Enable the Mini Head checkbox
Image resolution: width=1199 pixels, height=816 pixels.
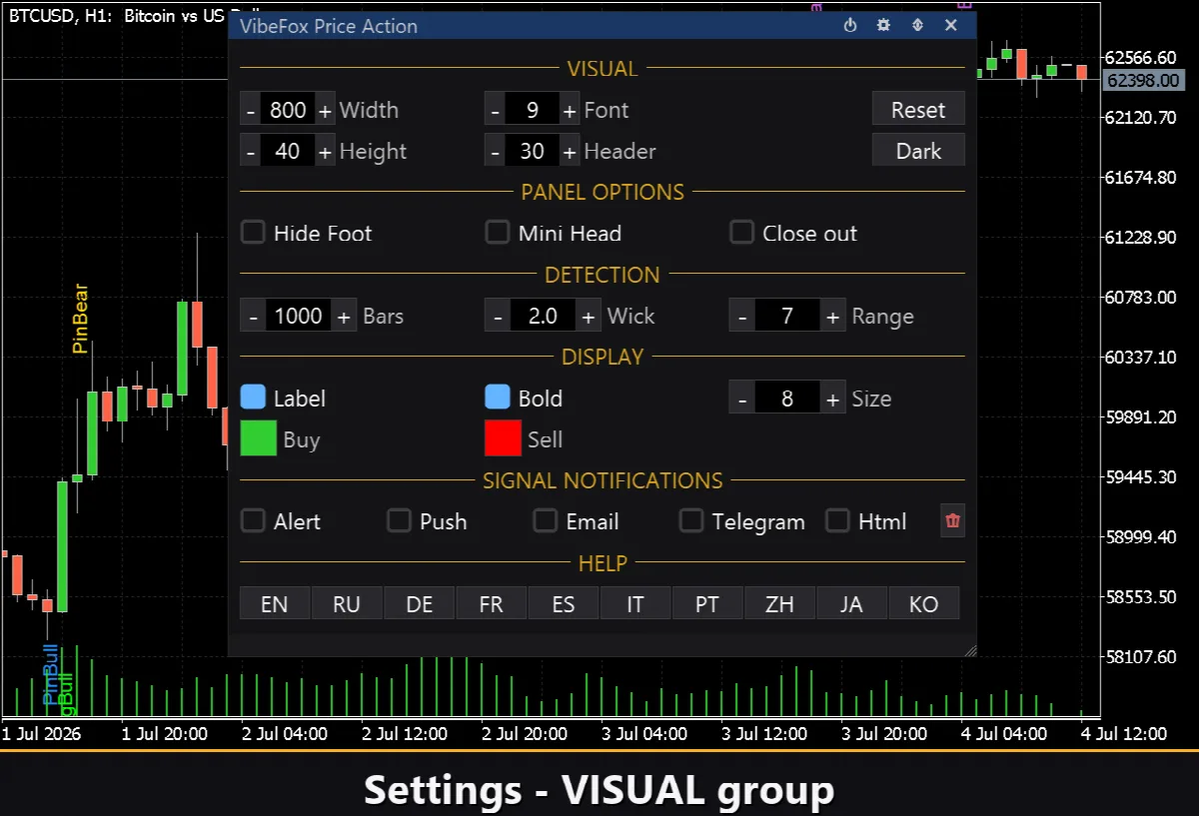click(x=498, y=233)
